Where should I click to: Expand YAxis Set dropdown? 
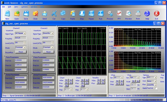click(x=138, y=78)
